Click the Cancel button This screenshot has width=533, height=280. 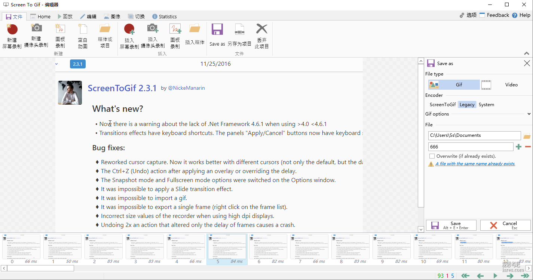pyautogui.click(x=505, y=225)
